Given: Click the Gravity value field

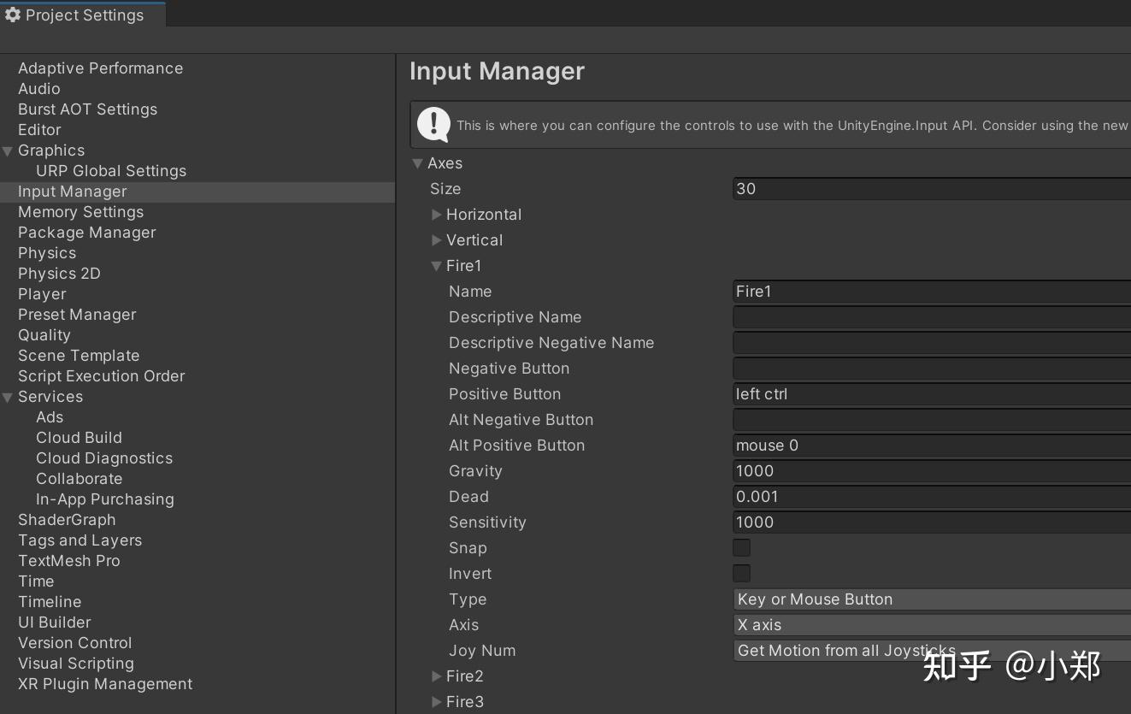Looking at the screenshot, I should tap(932, 471).
